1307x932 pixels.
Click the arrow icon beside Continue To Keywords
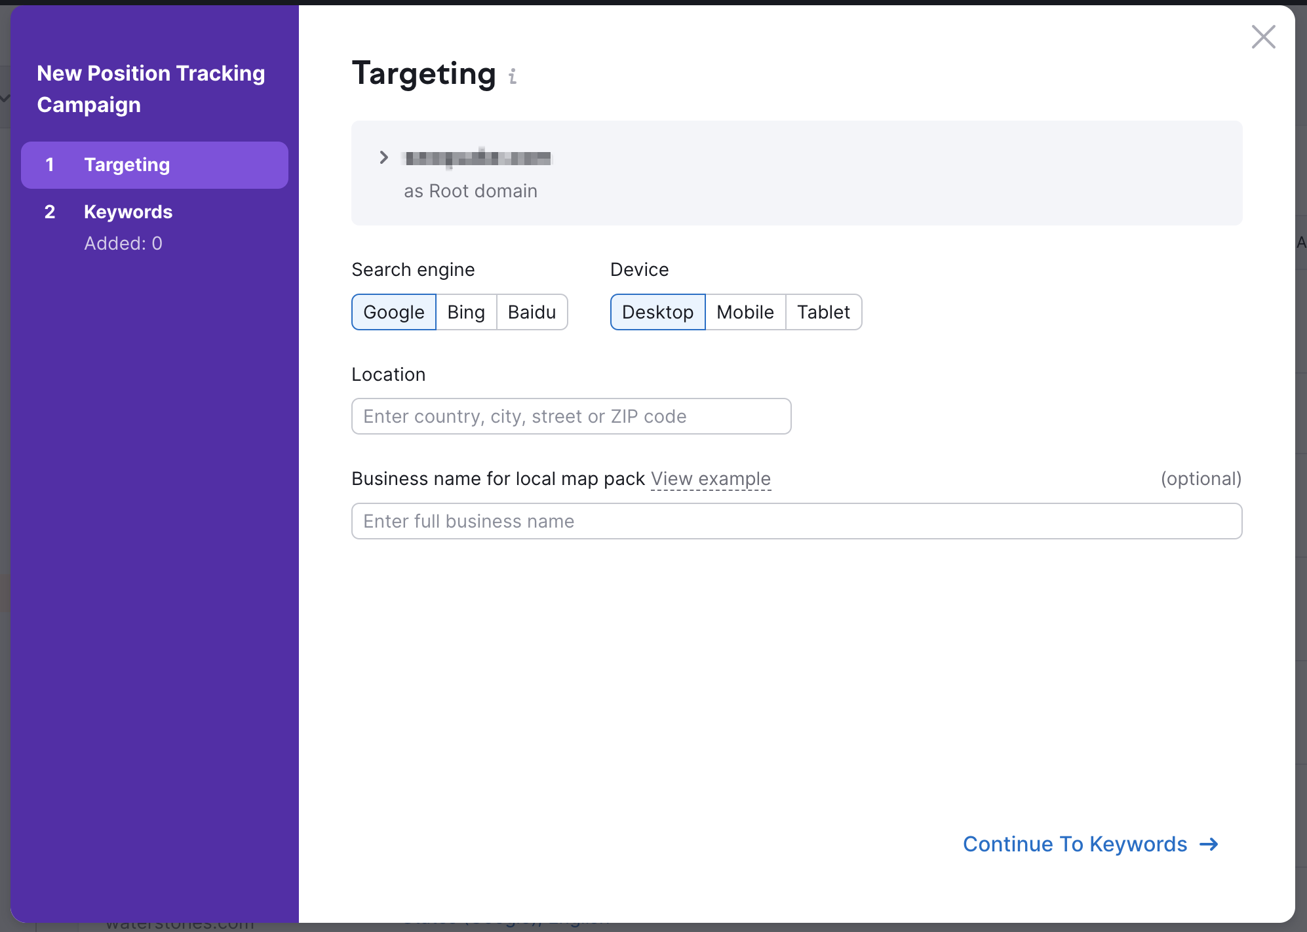[1209, 844]
